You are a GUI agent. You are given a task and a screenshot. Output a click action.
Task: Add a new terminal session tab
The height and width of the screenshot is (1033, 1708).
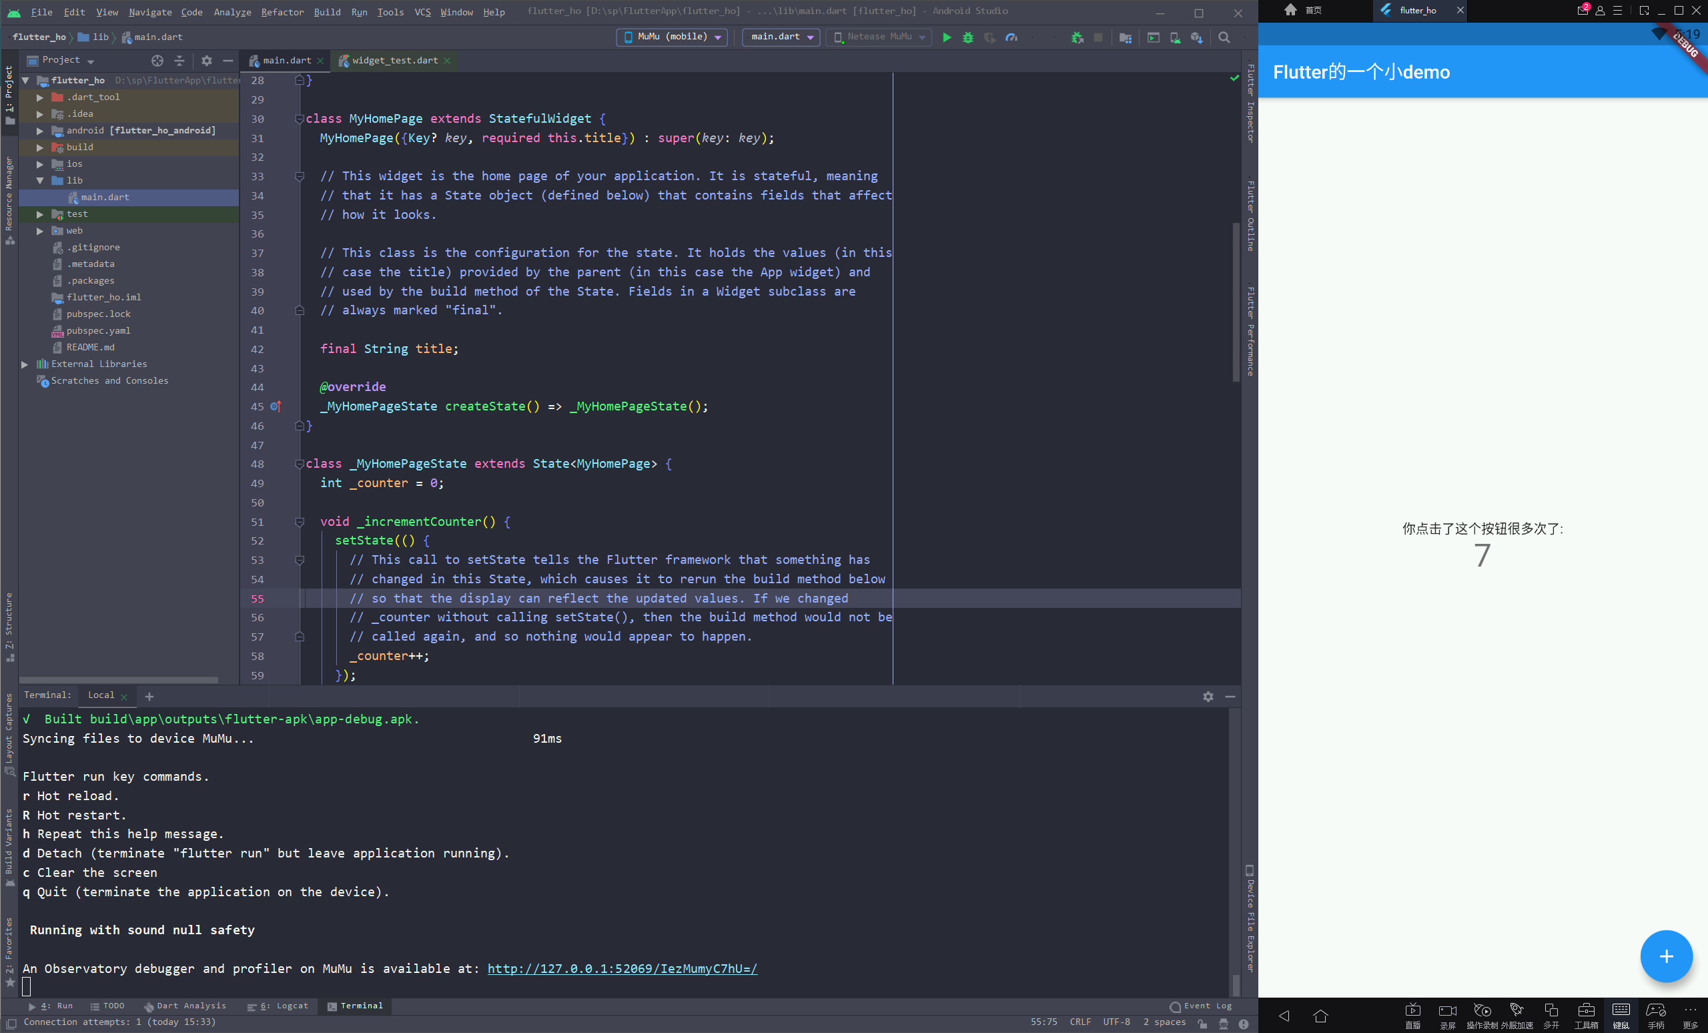click(149, 696)
